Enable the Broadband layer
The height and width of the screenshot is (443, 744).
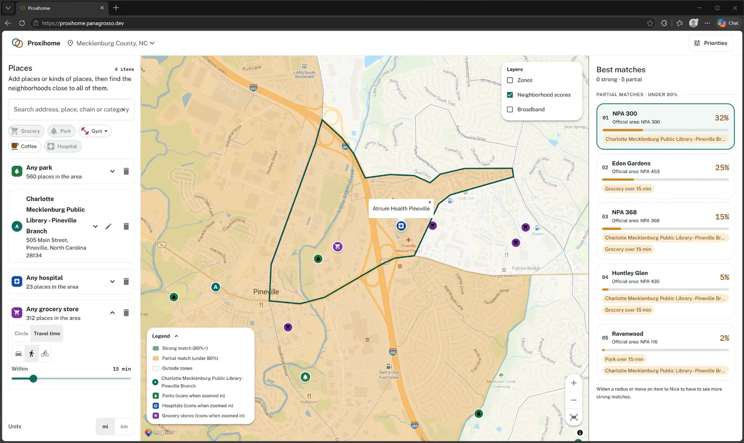click(x=510, y=110)
